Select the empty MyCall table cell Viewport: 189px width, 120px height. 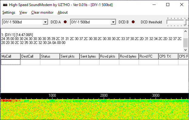(11, 62)
